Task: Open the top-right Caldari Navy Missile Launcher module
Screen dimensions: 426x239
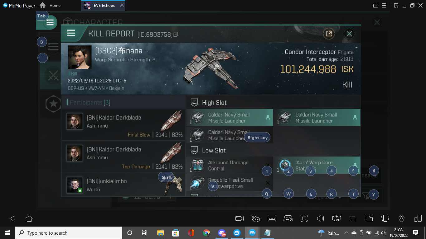Action: [x=317, y=118]
